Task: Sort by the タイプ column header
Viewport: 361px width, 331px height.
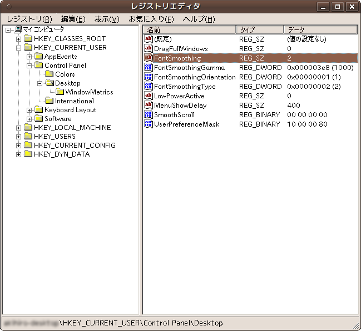Action: (x=260, y=30)
